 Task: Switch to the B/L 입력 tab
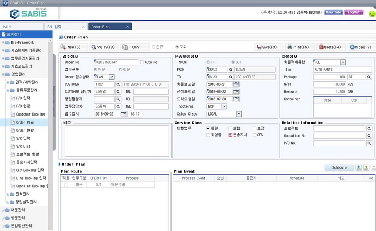pyautogui.click(x=66, y=26)
